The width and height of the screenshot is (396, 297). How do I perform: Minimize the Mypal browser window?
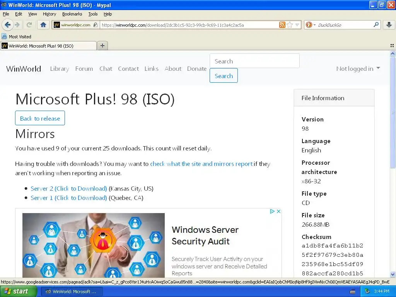(373, 5)
